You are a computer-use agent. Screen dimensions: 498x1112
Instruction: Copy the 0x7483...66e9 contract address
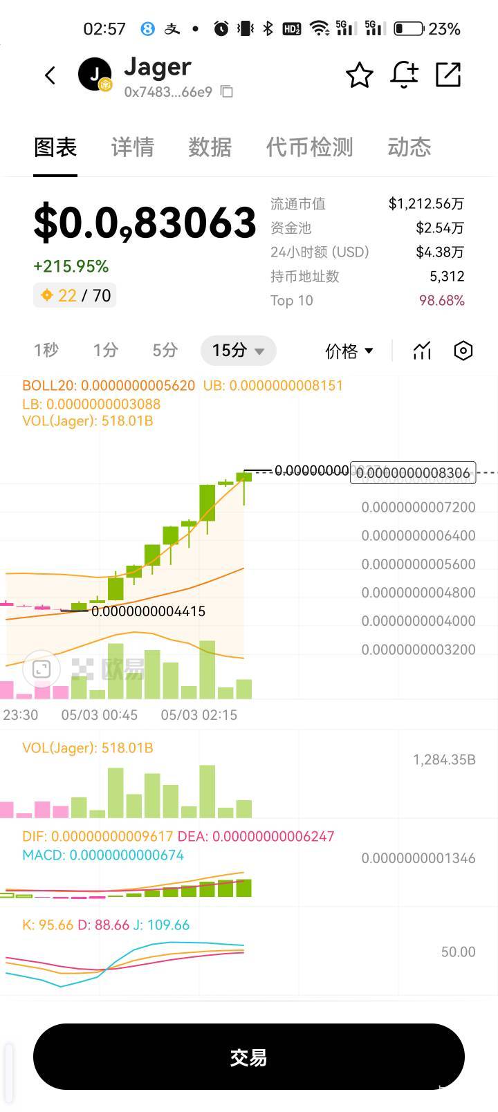coord(226,91)
